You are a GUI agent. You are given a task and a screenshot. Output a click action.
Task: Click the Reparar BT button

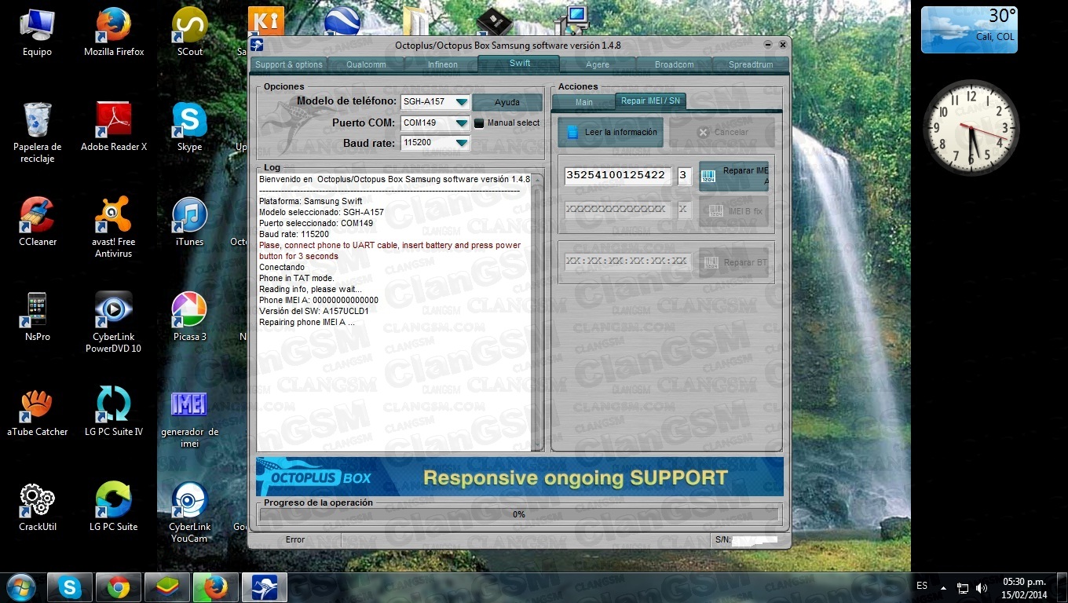pos(733,262)
